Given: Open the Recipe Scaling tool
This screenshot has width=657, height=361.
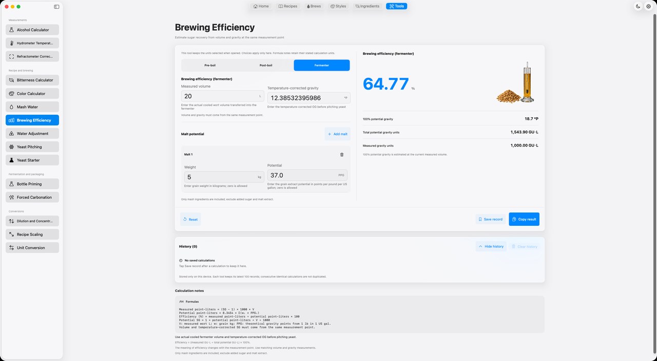Looking at the screenshot, I should point(32,235).
